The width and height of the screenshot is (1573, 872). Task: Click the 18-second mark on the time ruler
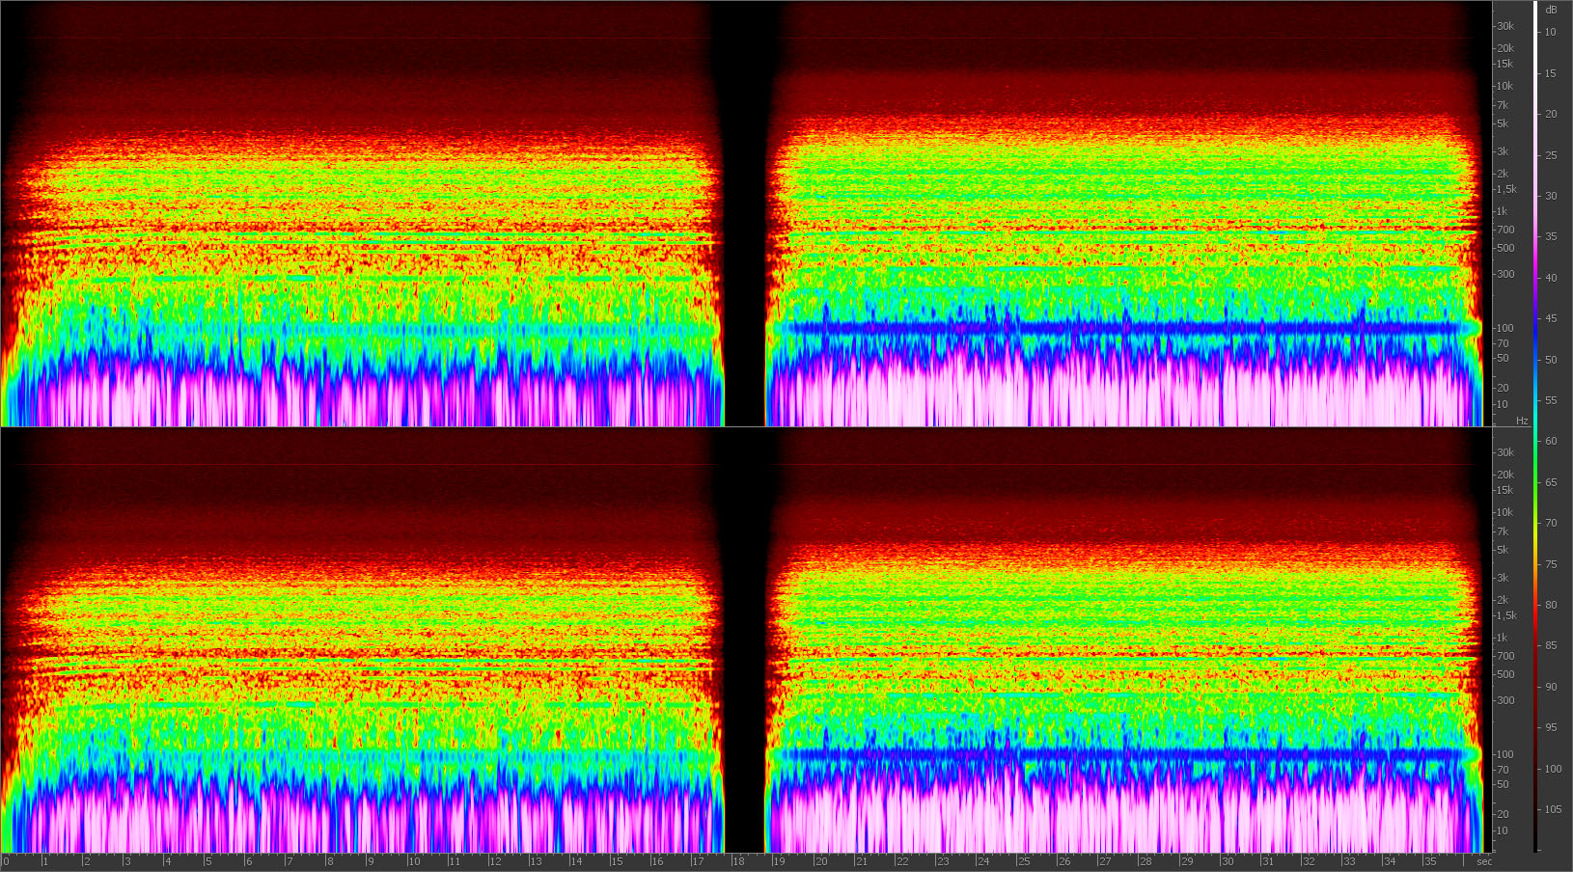pos(738,861)
